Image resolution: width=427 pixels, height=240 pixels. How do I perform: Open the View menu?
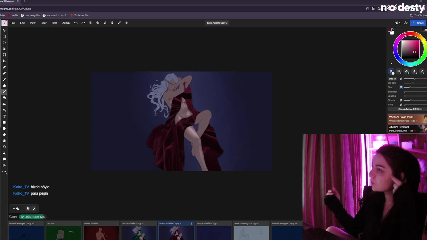coord(33,23)
